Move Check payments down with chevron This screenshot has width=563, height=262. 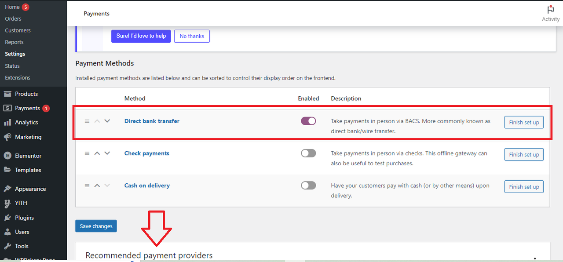pos(107,153)
